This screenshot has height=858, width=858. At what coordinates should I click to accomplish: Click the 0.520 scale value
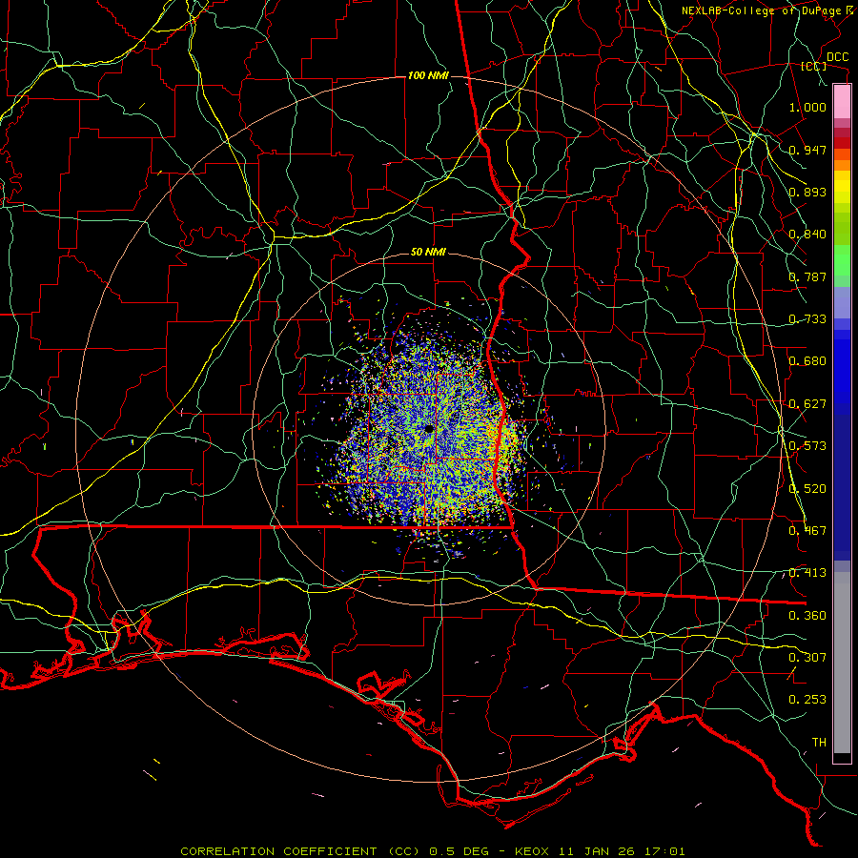point(807,489)
